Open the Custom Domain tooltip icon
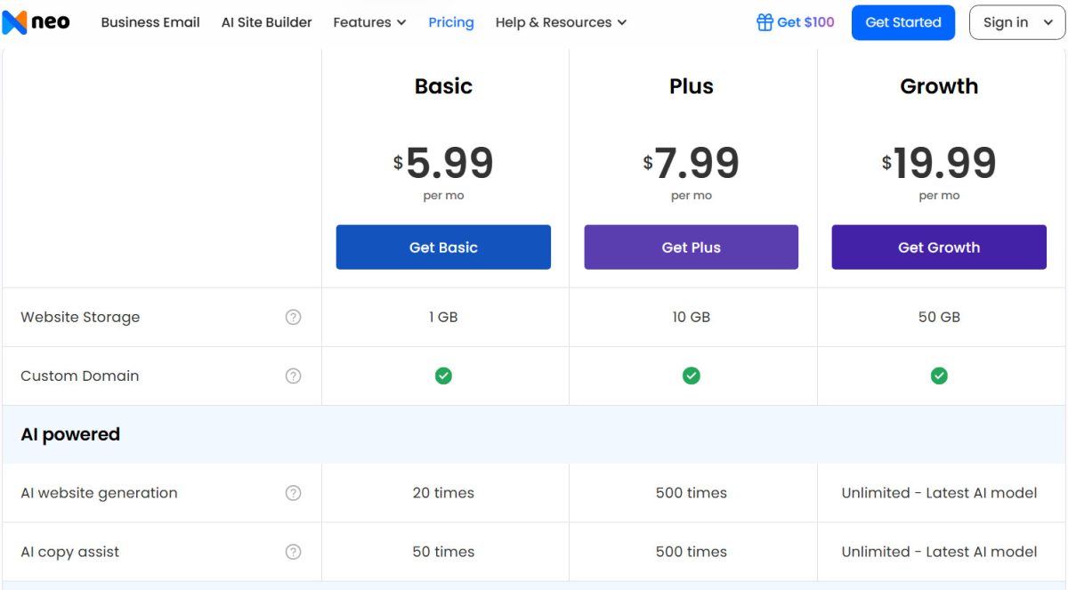 294,376
